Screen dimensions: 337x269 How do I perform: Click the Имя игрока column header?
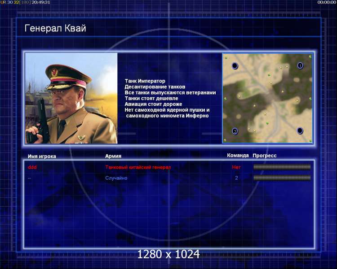coord(42,156)
